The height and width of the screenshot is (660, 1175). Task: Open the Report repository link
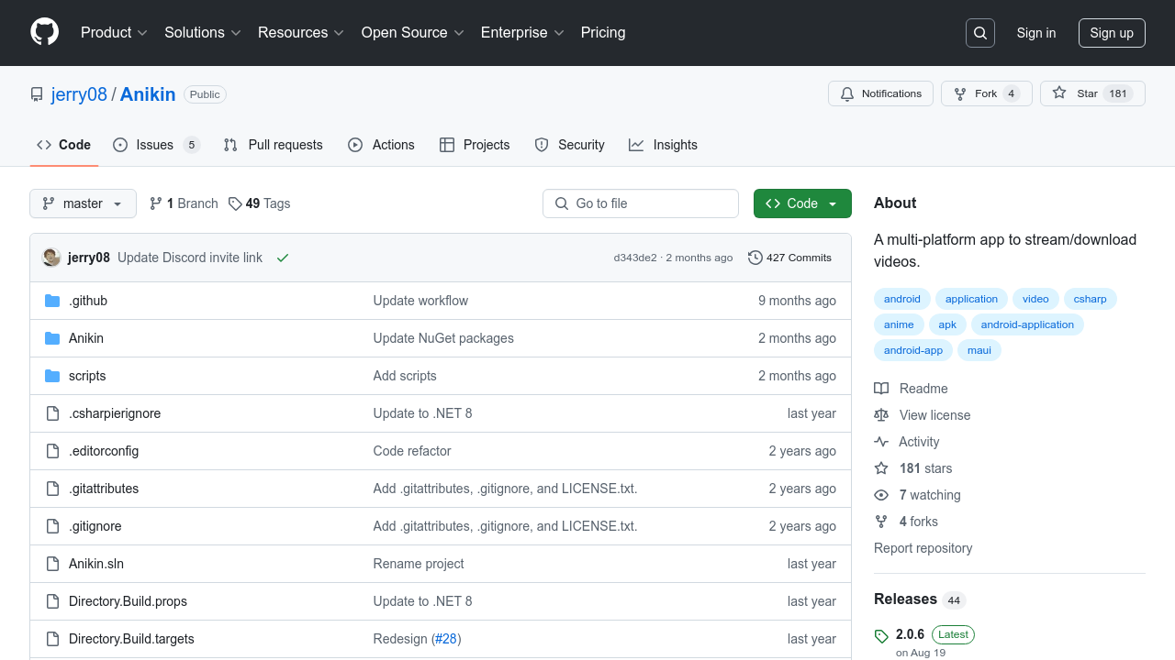coord(923,548)
